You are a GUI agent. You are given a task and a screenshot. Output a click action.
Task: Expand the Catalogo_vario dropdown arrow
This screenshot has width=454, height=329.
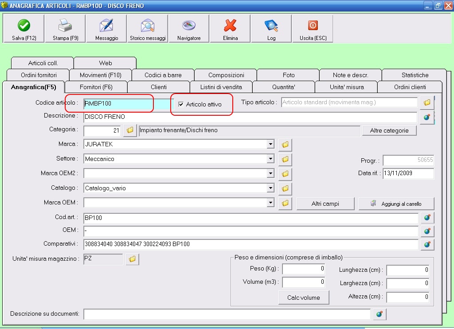tap(270, 188)
